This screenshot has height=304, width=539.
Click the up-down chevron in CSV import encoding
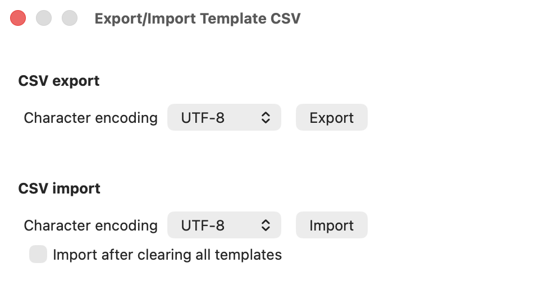click(266, 225)
